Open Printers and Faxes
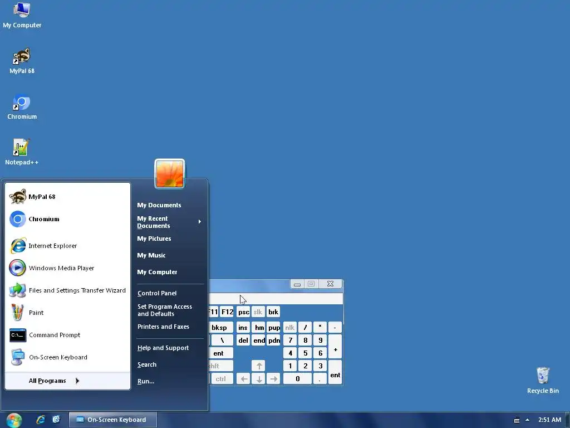570x428 pixels. [x=169, y=327]
